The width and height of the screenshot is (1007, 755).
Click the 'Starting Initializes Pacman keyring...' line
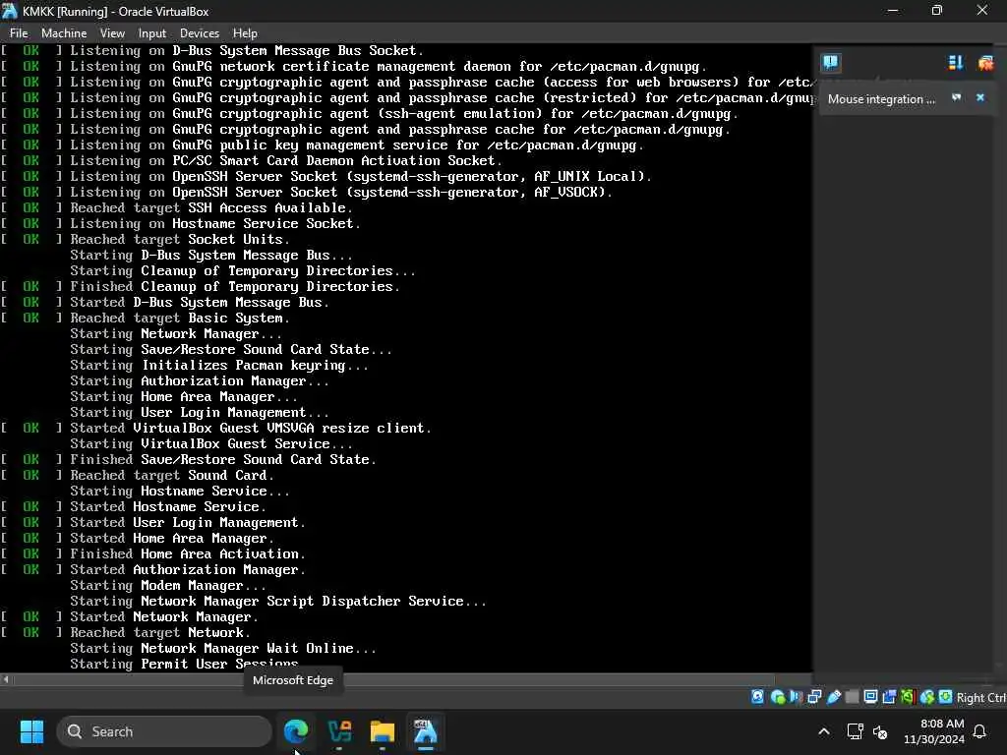point(219,366)
